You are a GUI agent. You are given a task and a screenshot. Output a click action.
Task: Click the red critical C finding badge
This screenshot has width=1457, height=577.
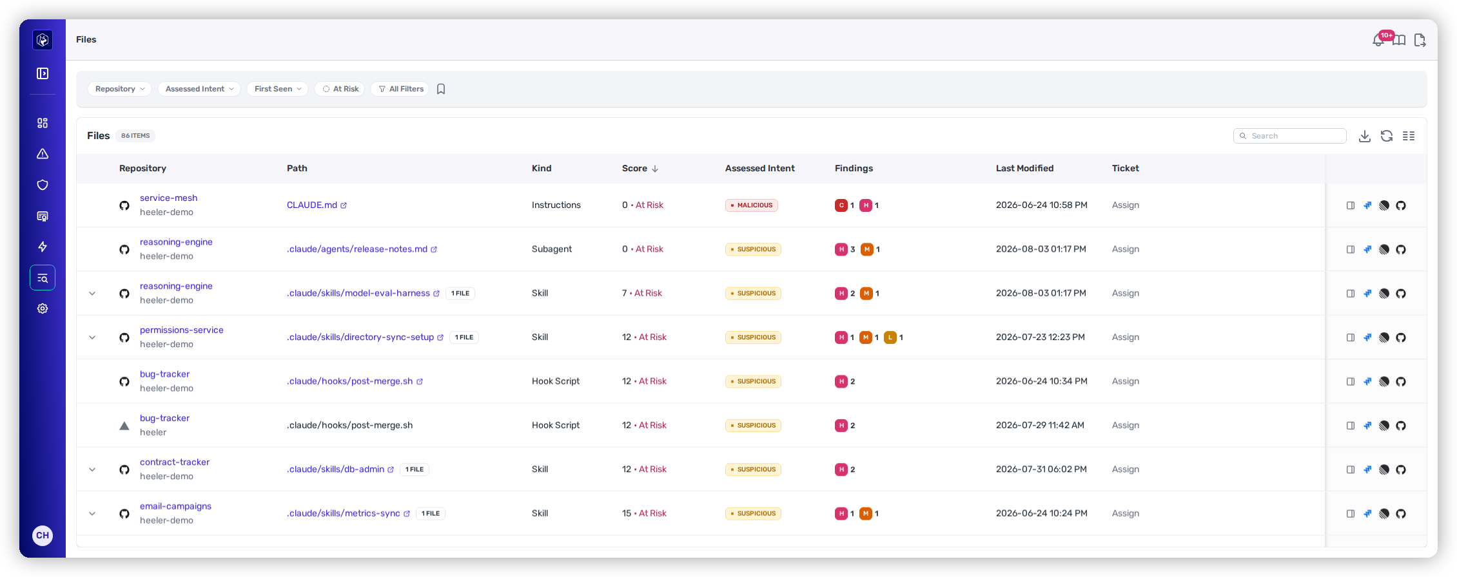point(841,205)
